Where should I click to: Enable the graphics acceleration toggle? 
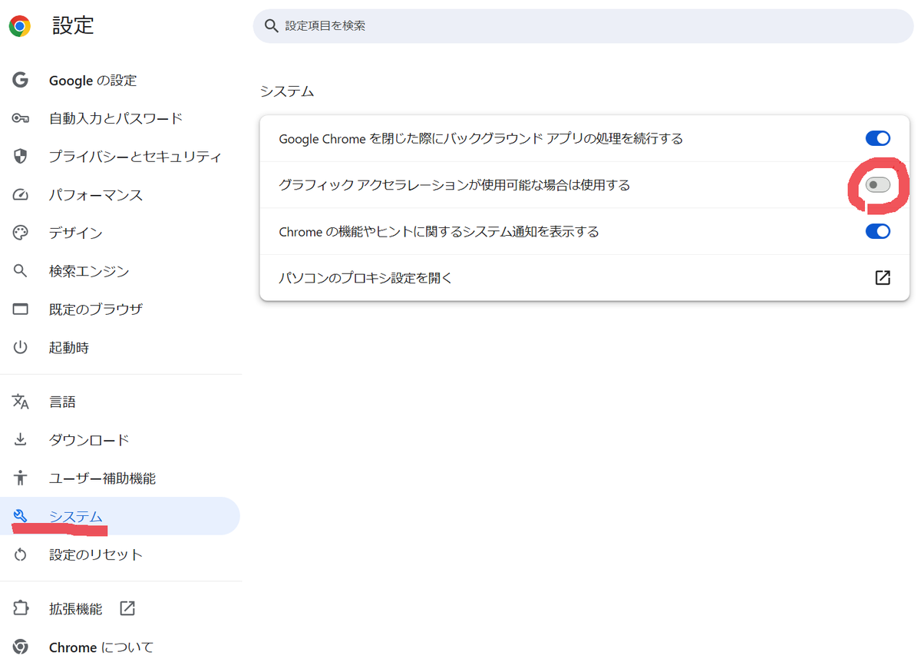coord(878,185)
